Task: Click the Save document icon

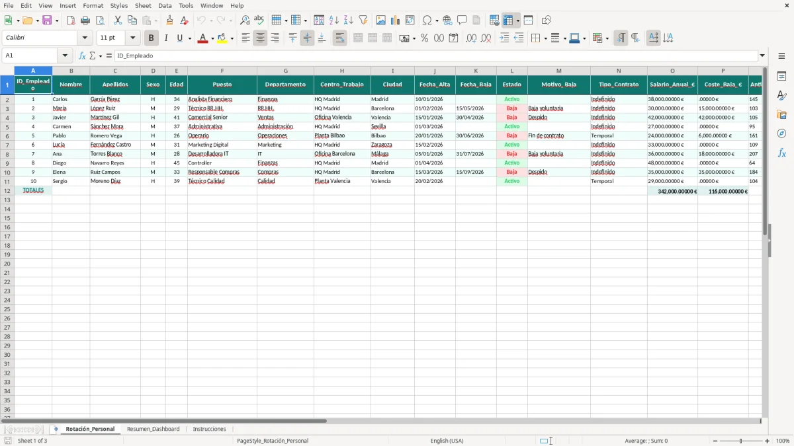Action: click(47, 20)
